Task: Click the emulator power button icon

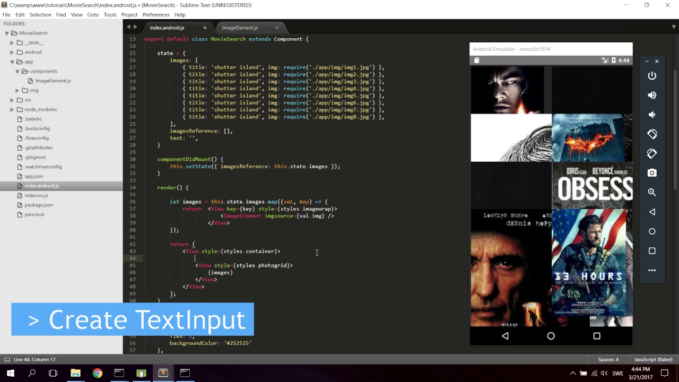Action: (652, 76)
